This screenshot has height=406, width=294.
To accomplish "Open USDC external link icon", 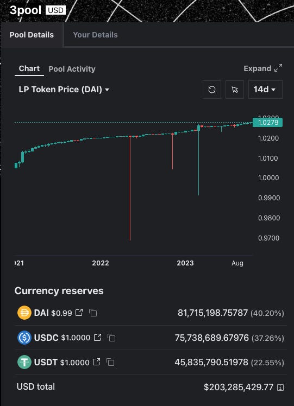I will (x=97, y=337).
